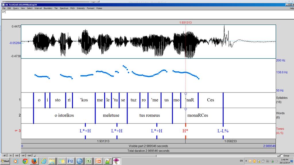This screenshot has height=165, width=294.
Task: Select the L*+H tone under meletuse
Action: click(117, 131)
